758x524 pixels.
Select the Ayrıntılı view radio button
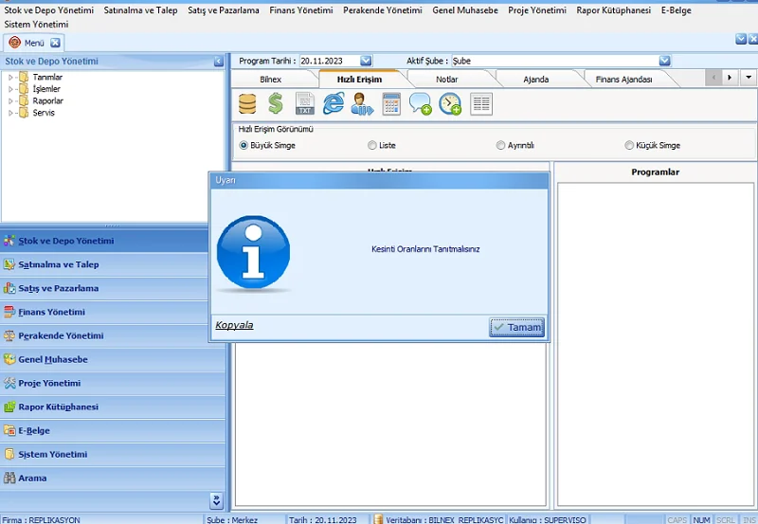pos(500,146)
